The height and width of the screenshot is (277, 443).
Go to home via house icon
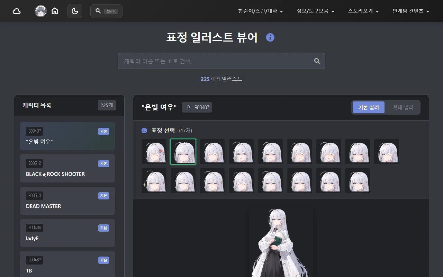[x=55, y=11]
